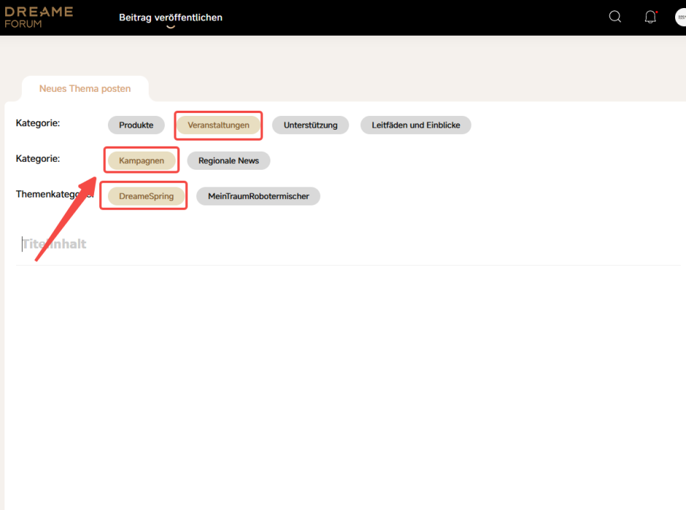Click the curved indicator under Beitrag veröffentlichen
The height and width of the screenshot is (510, 686).
[x=171, y=27]
